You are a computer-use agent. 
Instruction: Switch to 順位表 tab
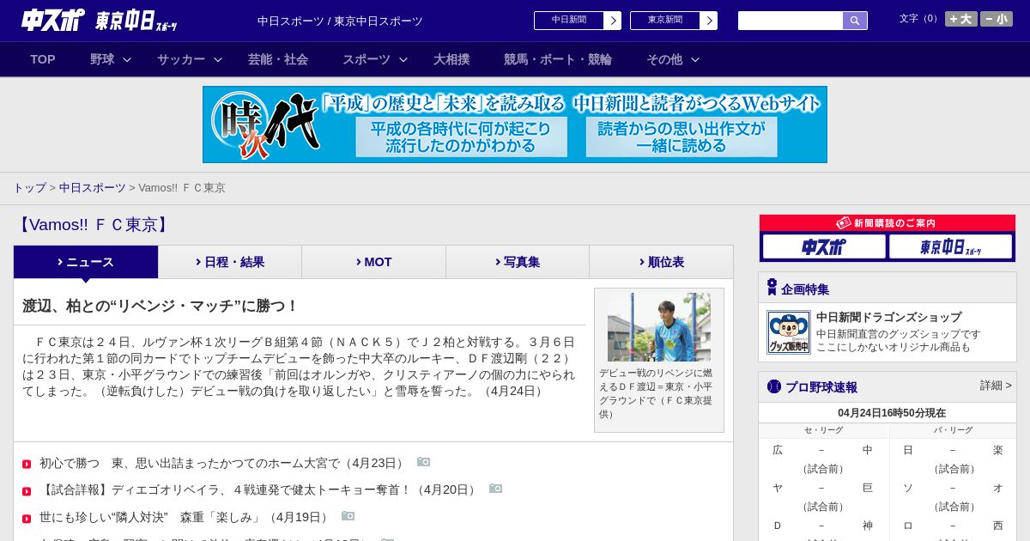pyautogui.click(x=661, y=262)
